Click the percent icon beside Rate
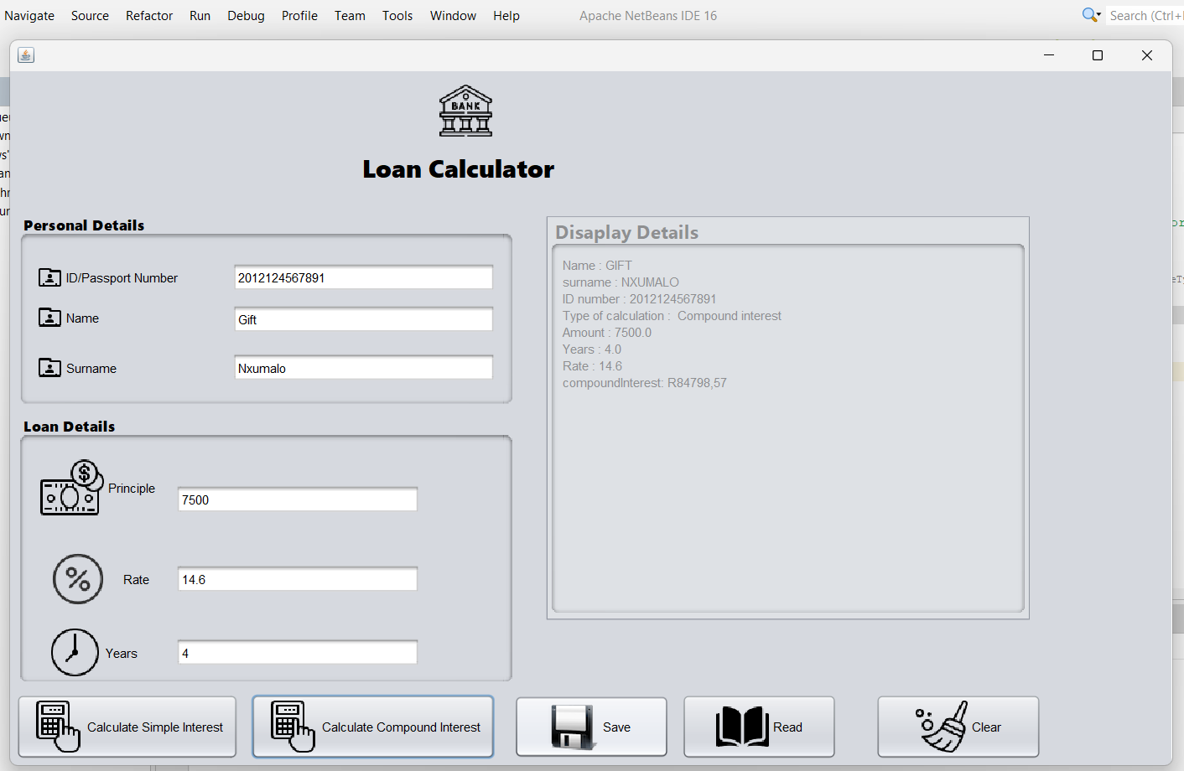The image size is (1184, 771). pyautogui.click(x=77, y=578)
